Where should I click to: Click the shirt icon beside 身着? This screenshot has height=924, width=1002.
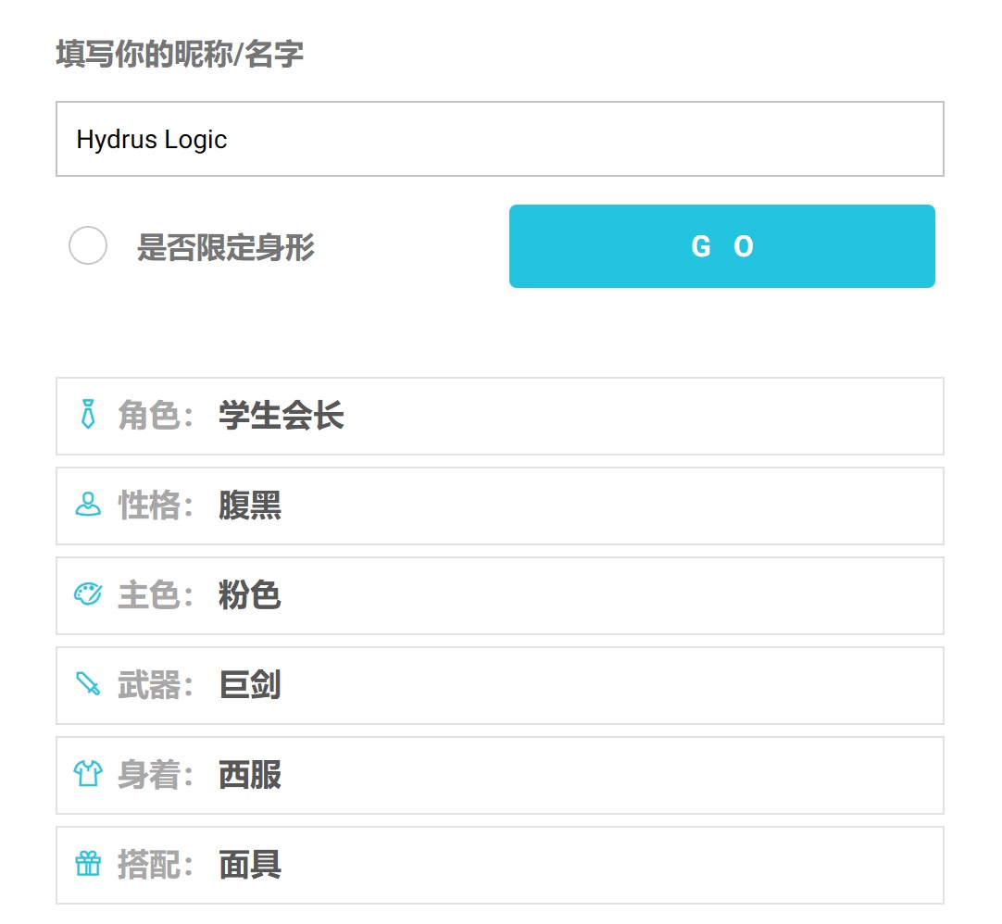click(88, 773)
